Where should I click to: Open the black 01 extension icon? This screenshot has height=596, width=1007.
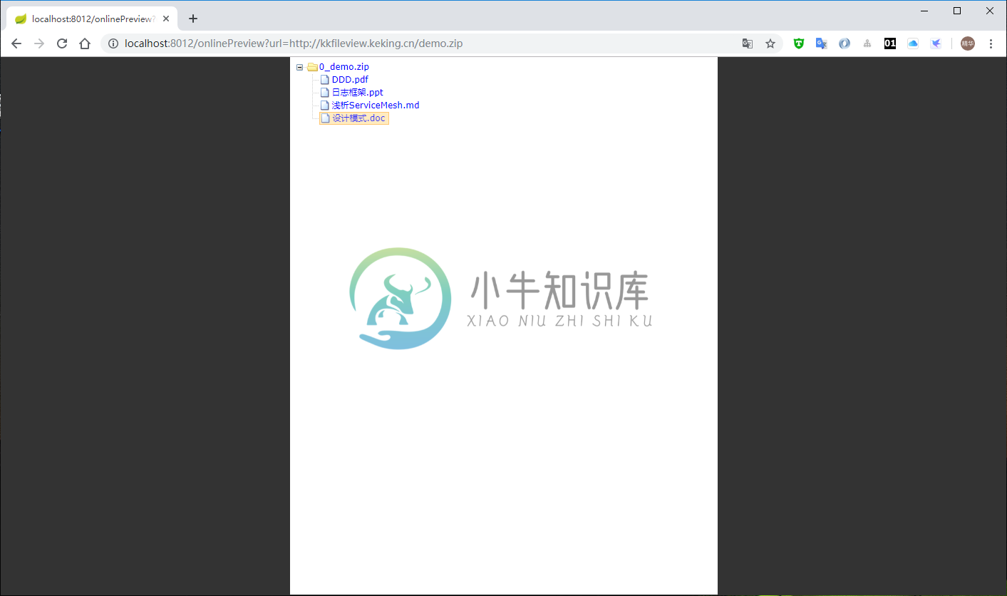[890, 43]
